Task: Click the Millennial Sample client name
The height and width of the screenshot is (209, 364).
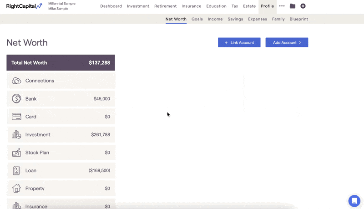Action: 62,4
